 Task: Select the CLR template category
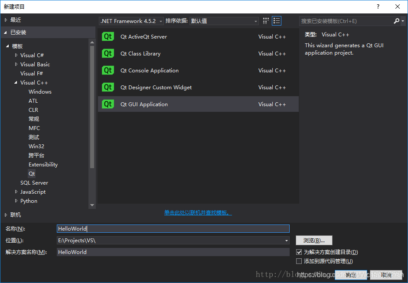click(x=33, y=110)
